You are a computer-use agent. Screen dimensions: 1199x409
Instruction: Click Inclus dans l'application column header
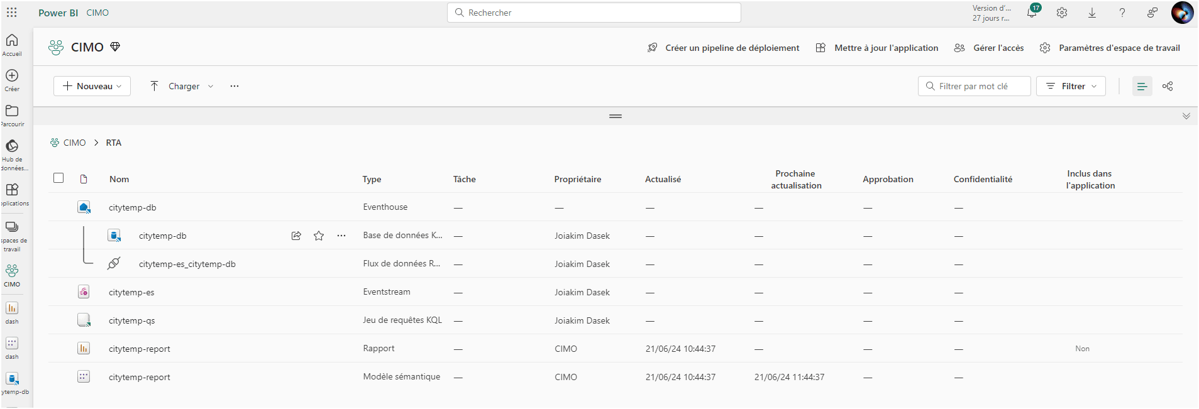pos(1090,179)
